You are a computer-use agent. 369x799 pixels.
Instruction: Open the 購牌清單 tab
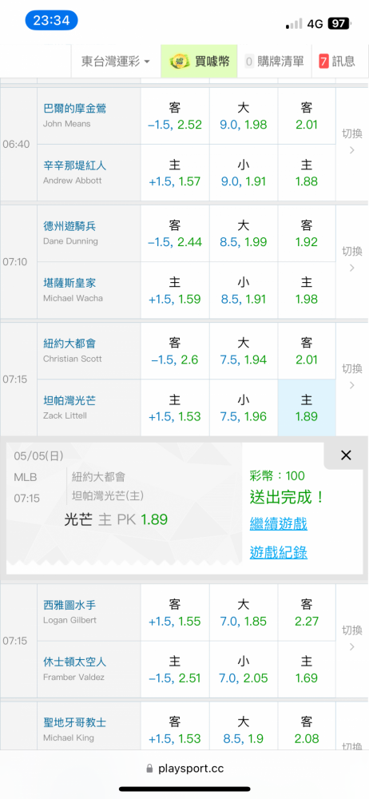[274, 62]
